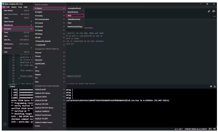
Task: Expand the Wire library examples
Action: point(50,82)
